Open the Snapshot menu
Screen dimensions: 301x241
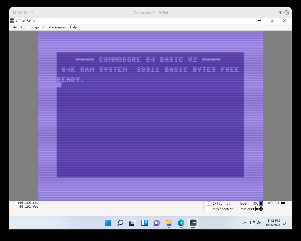click(37, 27)
